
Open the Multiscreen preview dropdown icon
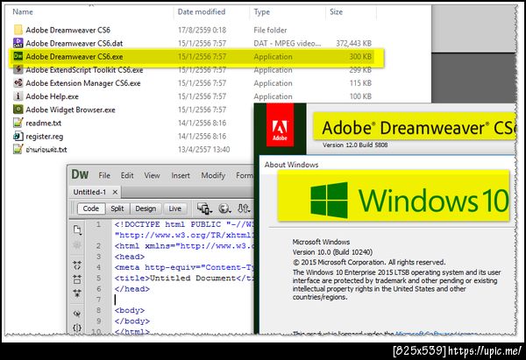coord(204,208)
